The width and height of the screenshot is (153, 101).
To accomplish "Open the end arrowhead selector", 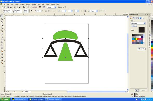I will (x=76, y=11).
